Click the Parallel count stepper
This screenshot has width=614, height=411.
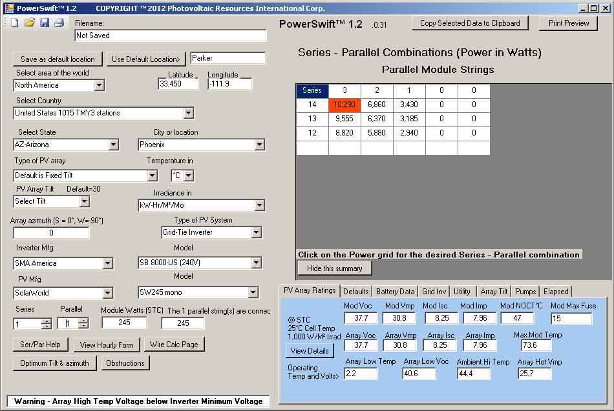pos(83,323)
